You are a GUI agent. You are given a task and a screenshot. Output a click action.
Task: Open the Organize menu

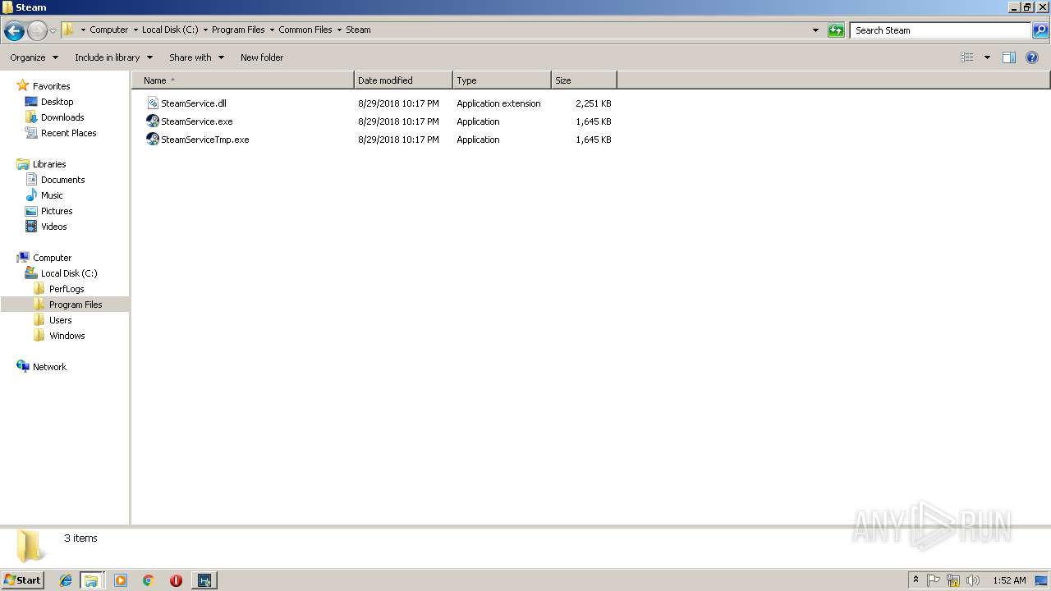click(34, 57)
